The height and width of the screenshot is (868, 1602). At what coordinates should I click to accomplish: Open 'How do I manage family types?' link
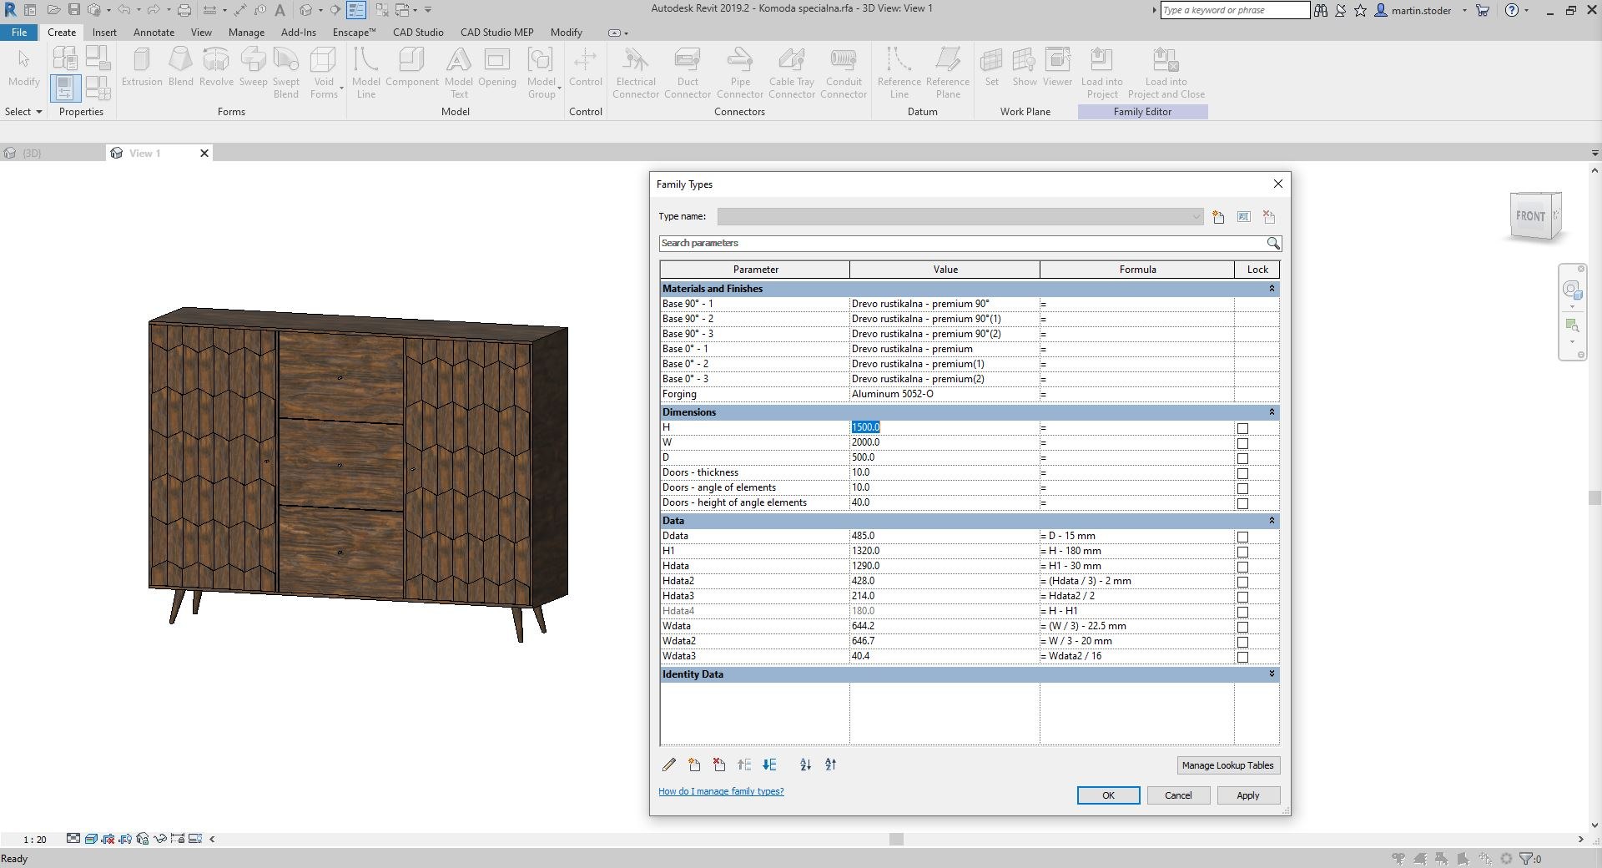[721, 791]
